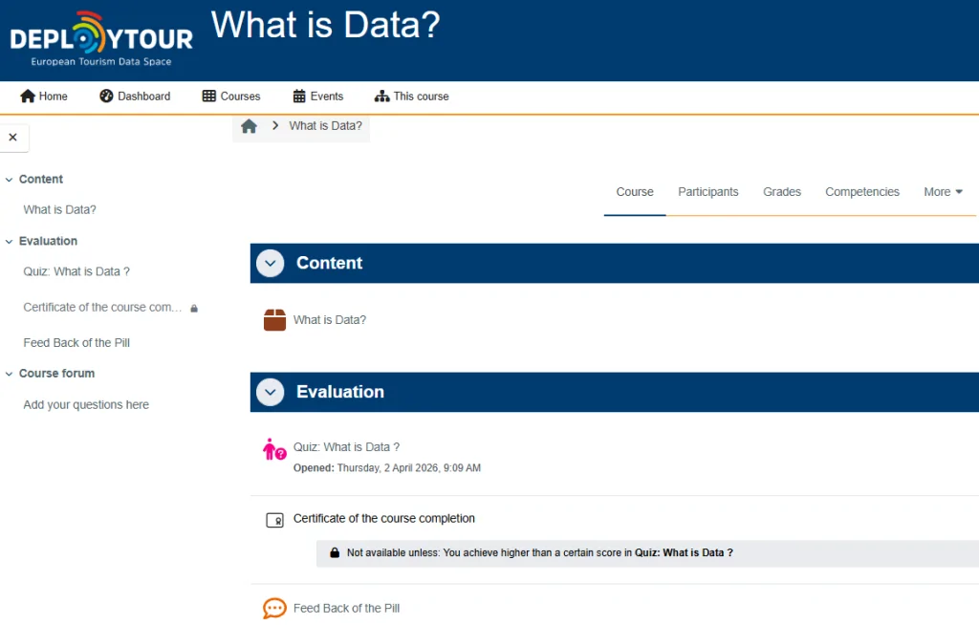
Task: Collapse Evaluation chevron in the sidebar
Action: (10, 242)
